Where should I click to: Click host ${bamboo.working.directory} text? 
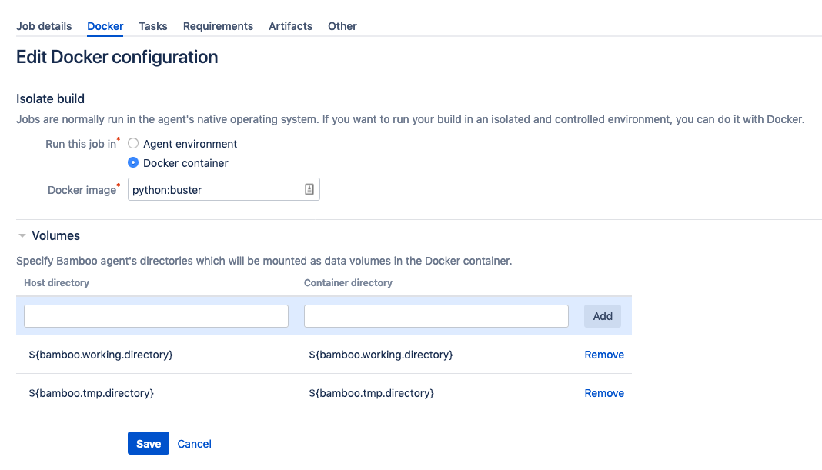pyautogui.click(x=101, y=355)
